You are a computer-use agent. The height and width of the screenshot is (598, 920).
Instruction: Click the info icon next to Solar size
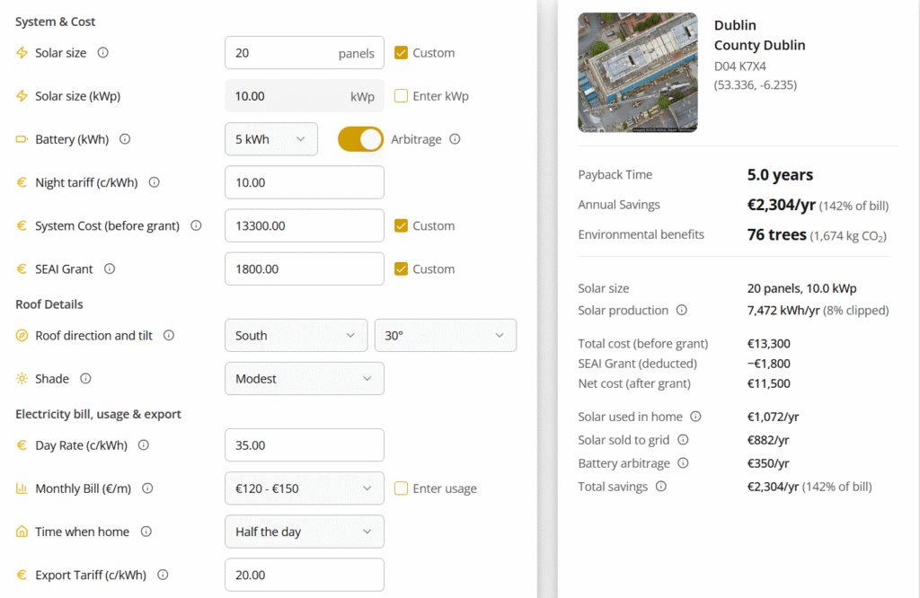pyautogui.click(x=102, y=53)
